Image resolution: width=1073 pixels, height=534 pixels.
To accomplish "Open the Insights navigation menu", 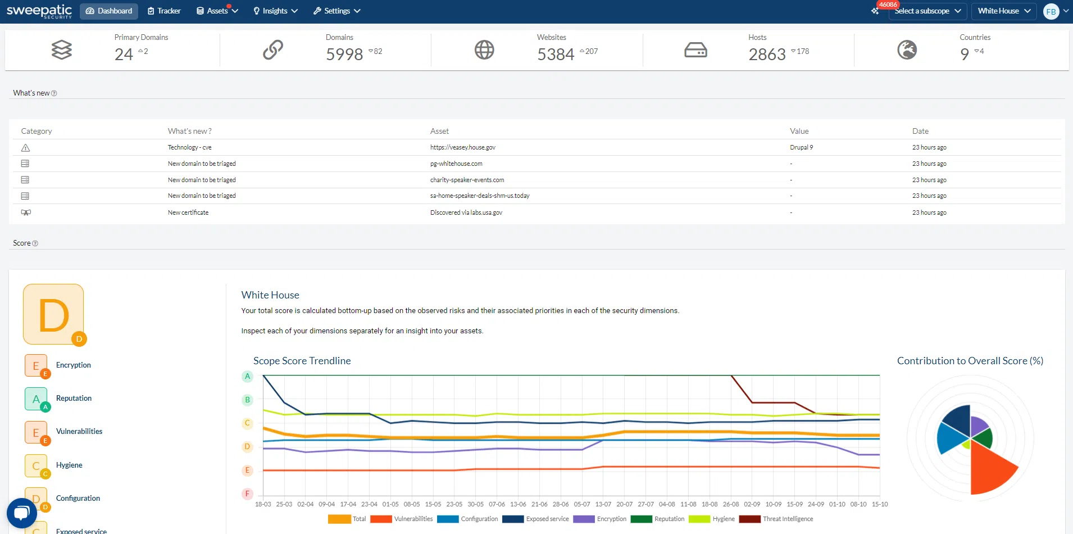I will coord(275,11).
